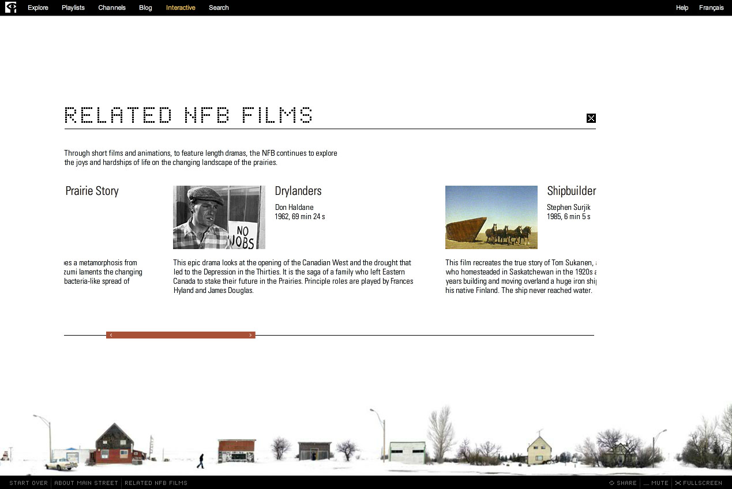Screen dimensions: 732x489
Task: Open the Help link
Action: point(682,7)
